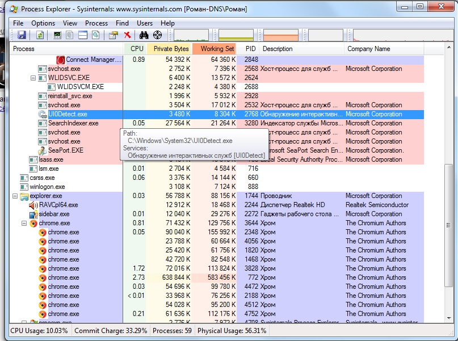458x341 pixels.
Task: Click the RAVCpl64.exe speaker icon
Action: coord(33,205)
